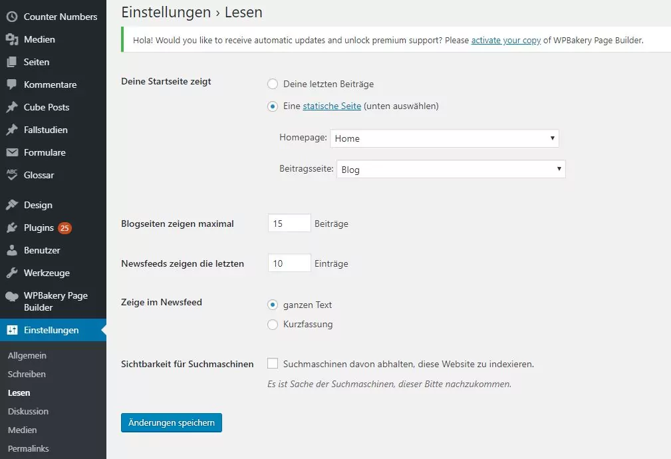
Task: Click the Design paintbrush icon
Action: coord(12,205)
